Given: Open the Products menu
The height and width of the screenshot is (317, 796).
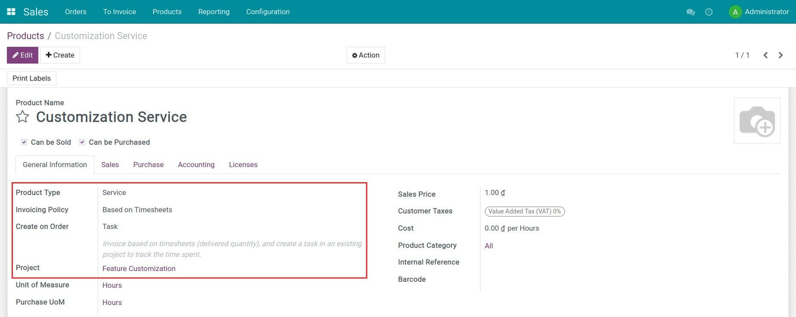Looking at the screenshot, I should pyautogui.click(x=167, y=12).
